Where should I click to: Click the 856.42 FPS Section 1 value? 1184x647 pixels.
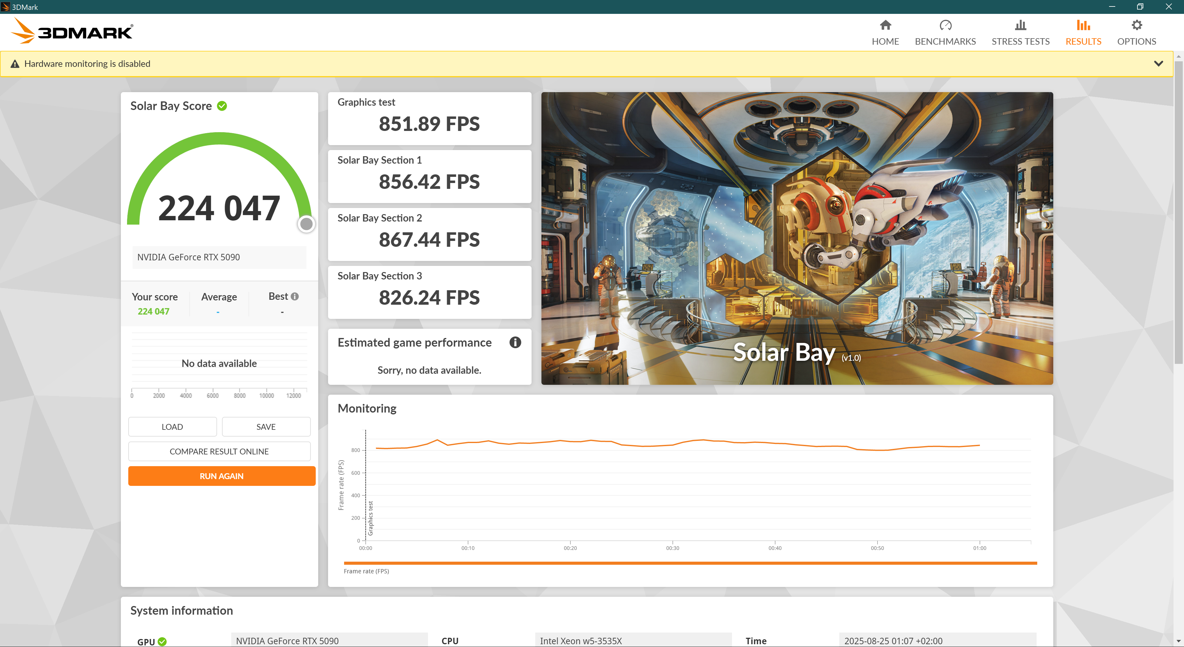(x=429, y=182)
